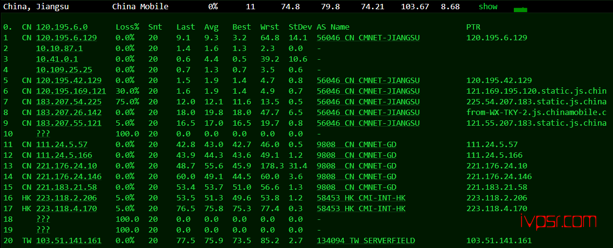Click the 178.3 worst value in hop 13
The image size is (613, 248).
click(x=272, y=166)
